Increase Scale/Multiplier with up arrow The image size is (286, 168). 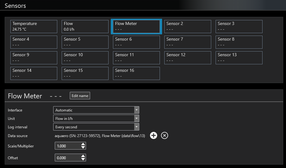[83, 144]
